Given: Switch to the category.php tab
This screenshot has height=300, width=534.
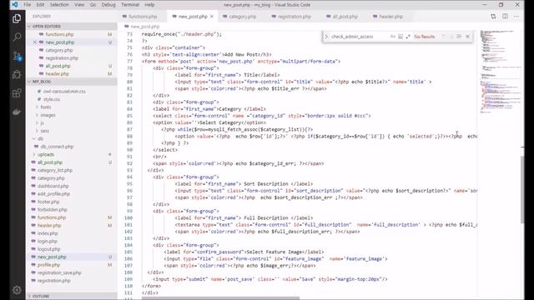Looking at the screenshot, I should pyautogui.click(x=242, y=17).
